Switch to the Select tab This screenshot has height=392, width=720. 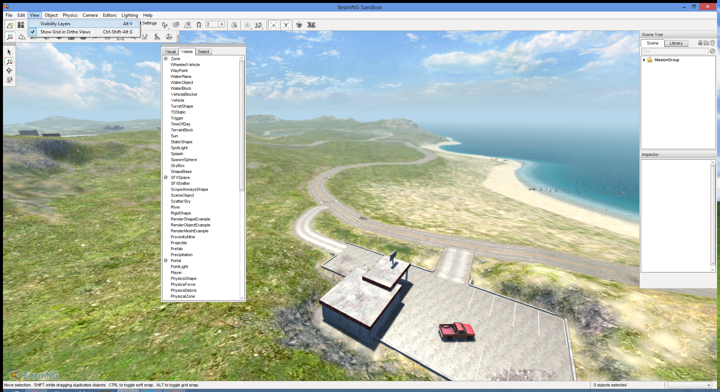pyautogui.click(x=203, y=52)
